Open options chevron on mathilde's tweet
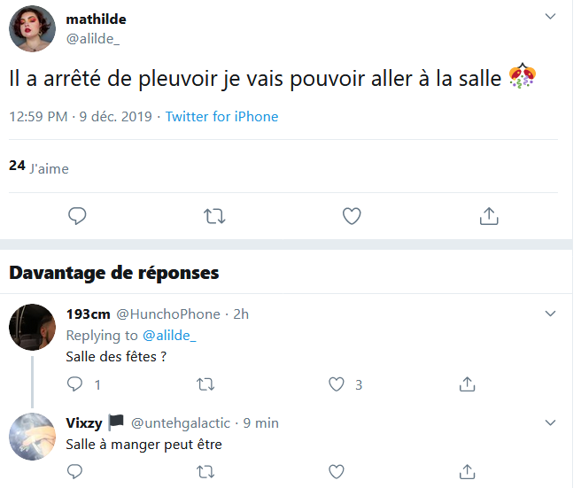The width and height of the screenshot is (581, 488). coord(550,18)
